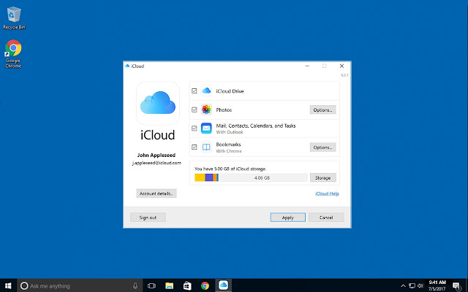Open File Explorer from the taskbar
The image size is (468, 292).
[x=169, y=285]
